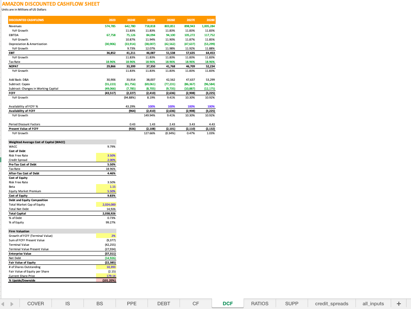This screenshot has height=309, width=411.
Task: Select Period Discount Factor 0.43
Action: [x=133, y=124]
